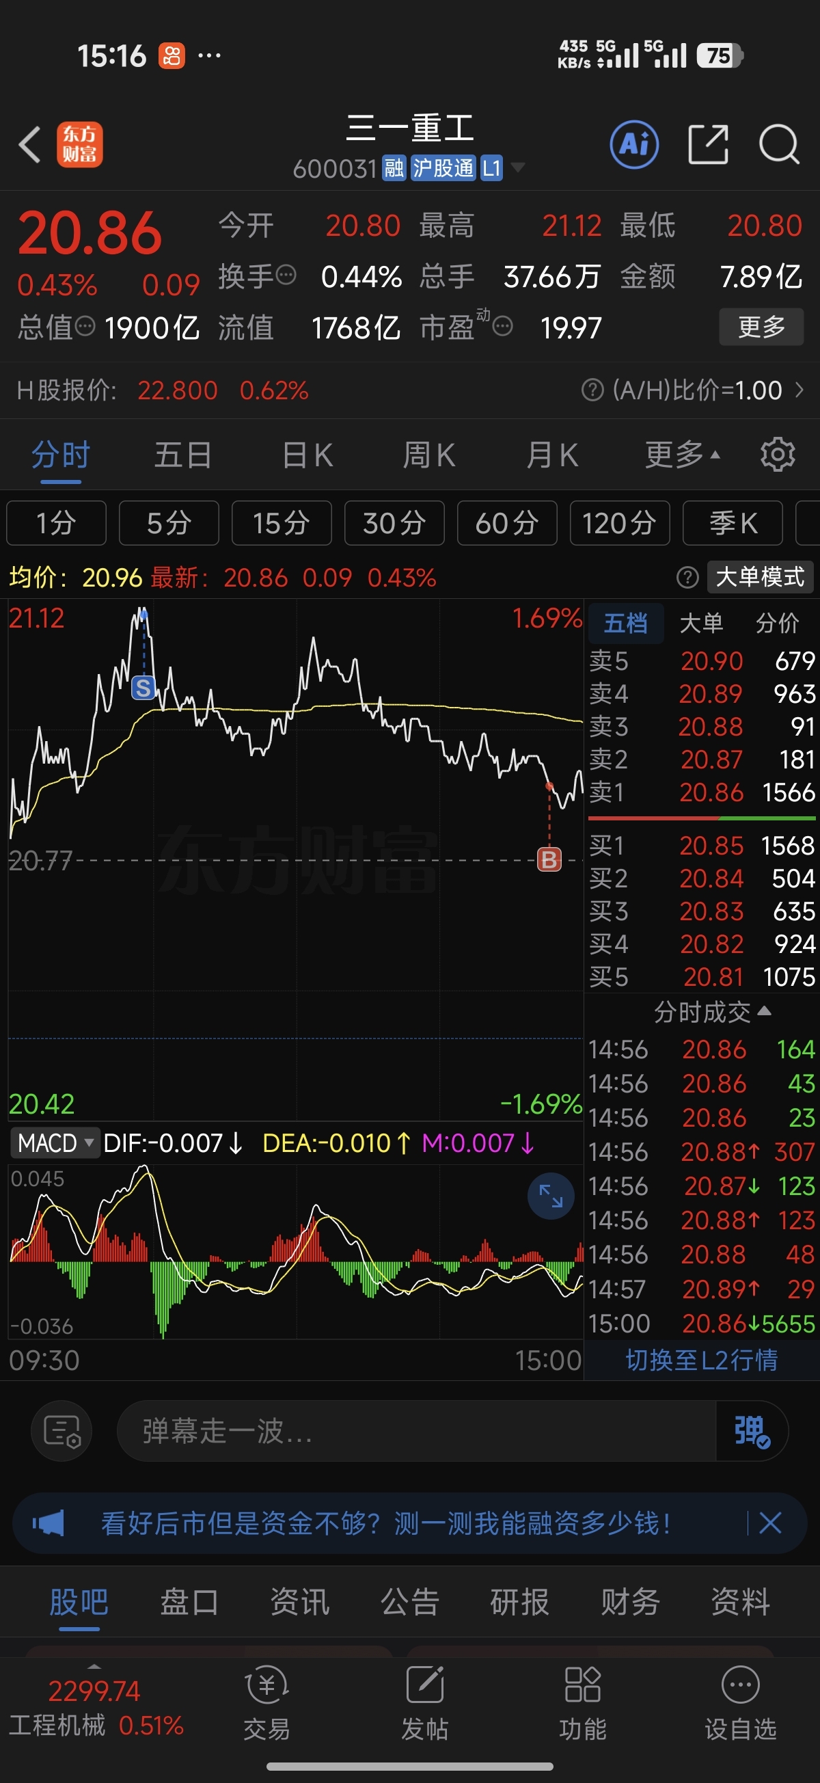Open the MACD indicator dropdown
The width and height of the screenshot is (820, 1783).
(x=55, y=1143)
